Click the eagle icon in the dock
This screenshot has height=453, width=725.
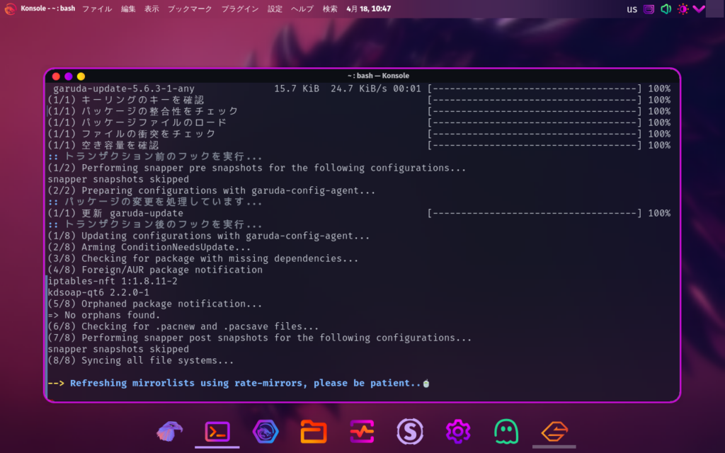pos(169,430)
